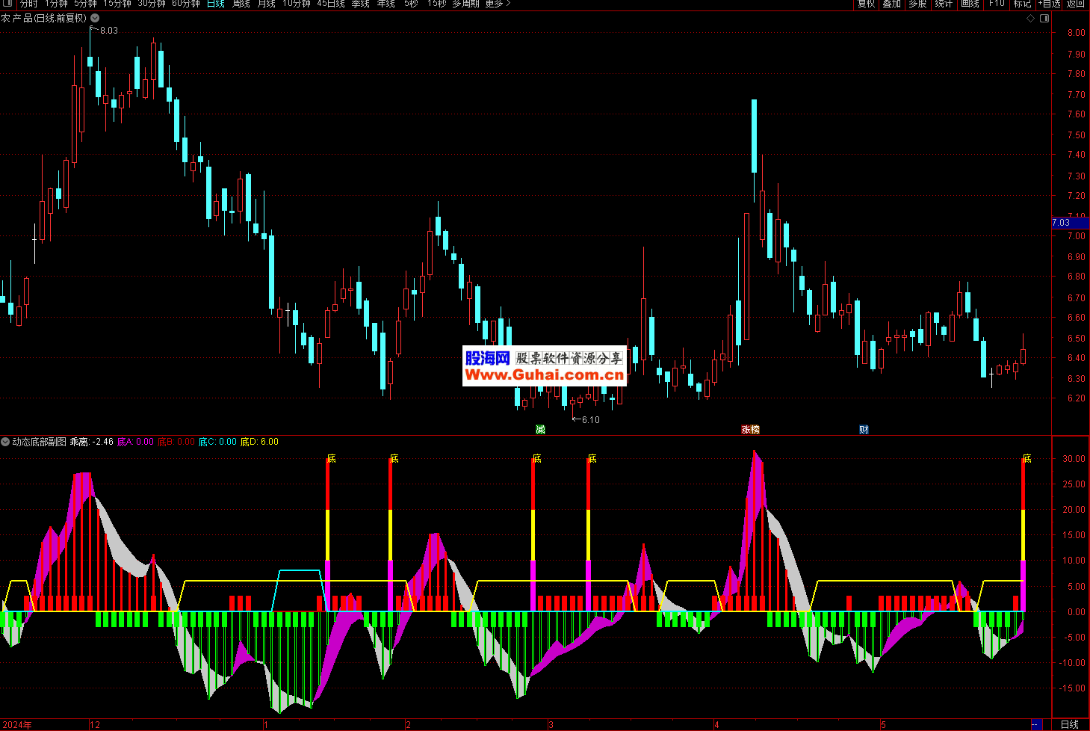Select the 15分钟 period tab

[x=117, y=4]
